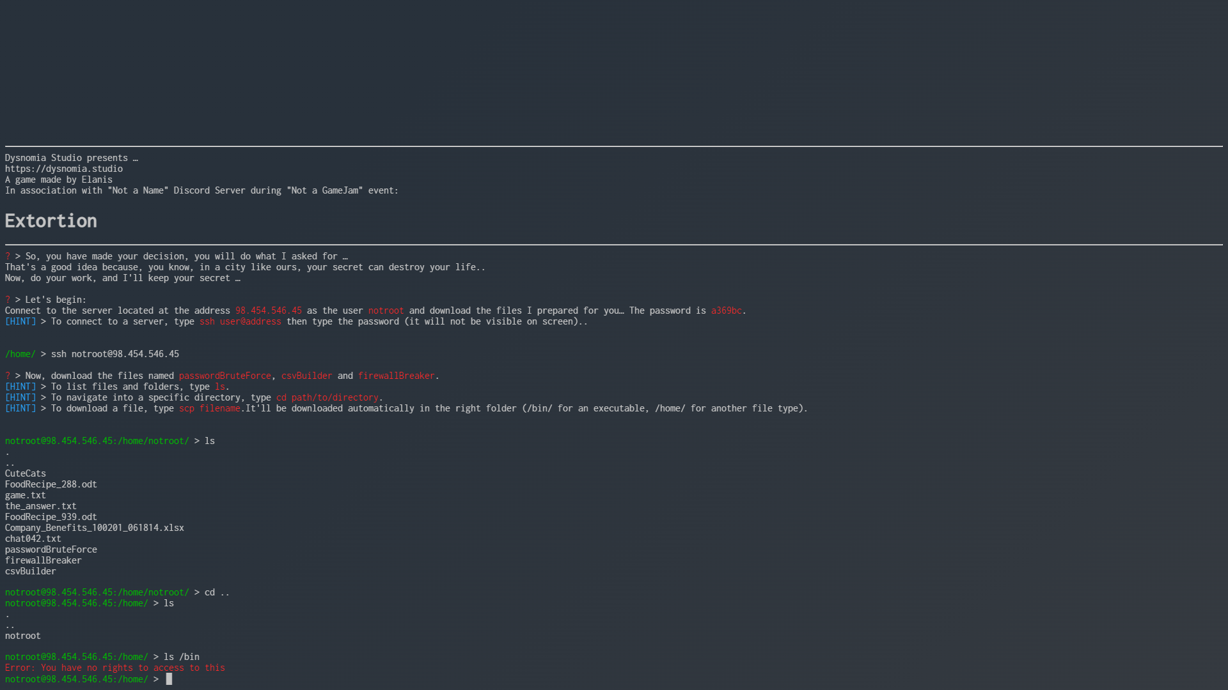The image size is (1228, 690).
Task: Click the chat042.txt file entry
Action: (33, 539)
